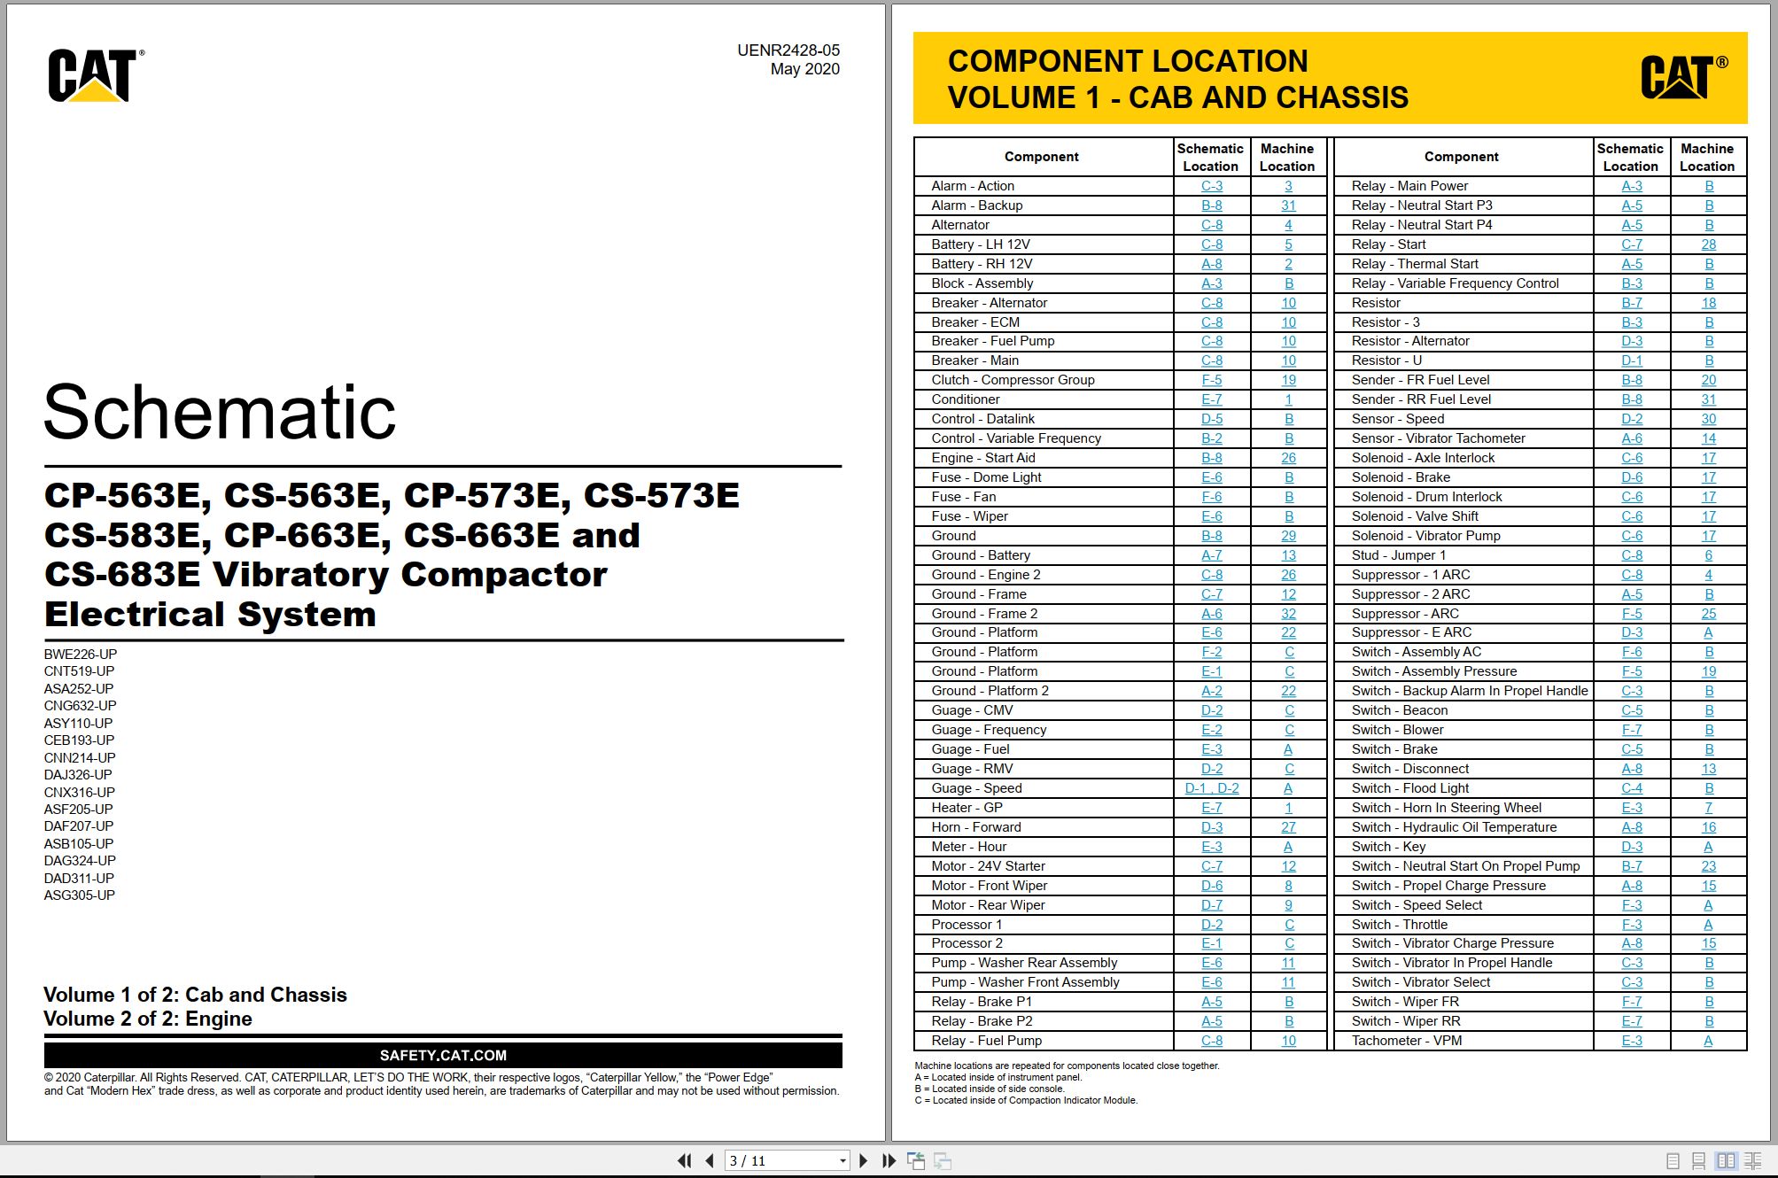
Task: Follow schematic link F-5 for Switch - Assembly Pressure
Action: click(x=1632, y=671)
